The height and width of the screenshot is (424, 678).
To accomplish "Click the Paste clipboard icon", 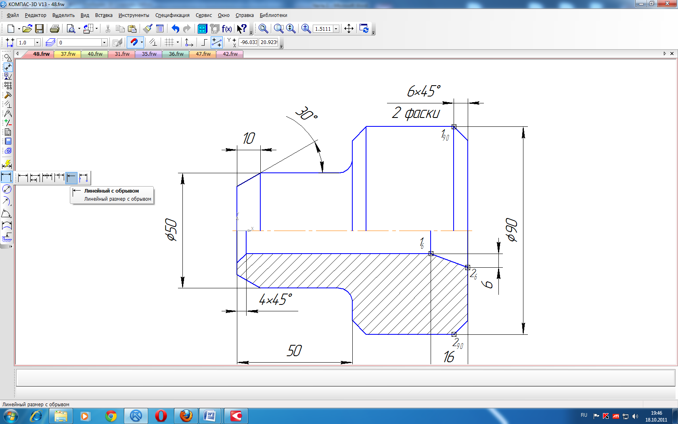I will pos(132,29).
